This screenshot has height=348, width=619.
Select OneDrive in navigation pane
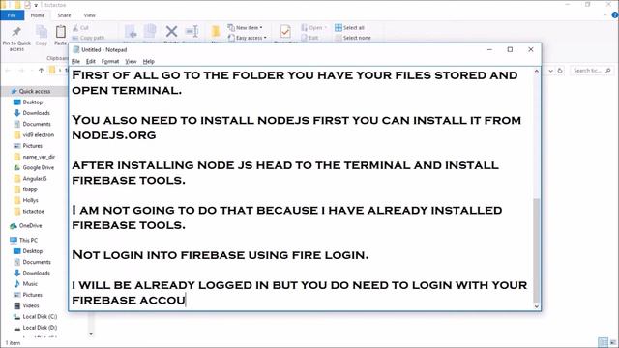pos(30,225)
